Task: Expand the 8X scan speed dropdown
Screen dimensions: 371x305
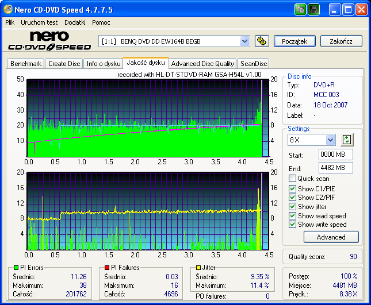Action: 330,140
